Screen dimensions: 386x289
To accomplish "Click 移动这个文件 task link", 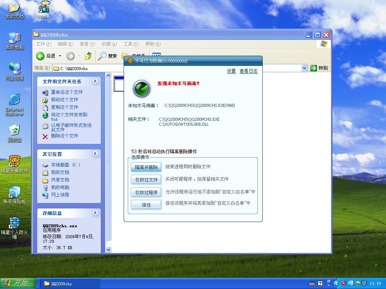I will coord(64,99).
